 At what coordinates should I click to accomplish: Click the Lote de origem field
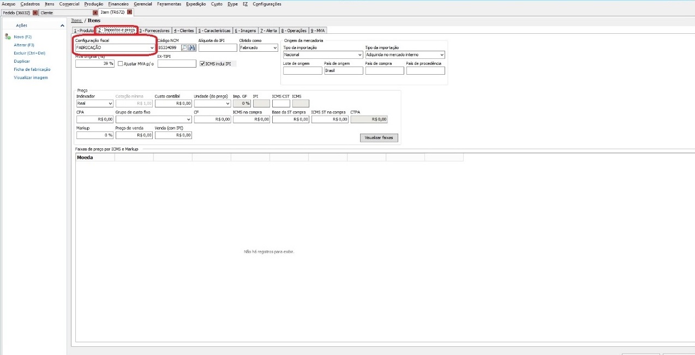click(303, 71)
